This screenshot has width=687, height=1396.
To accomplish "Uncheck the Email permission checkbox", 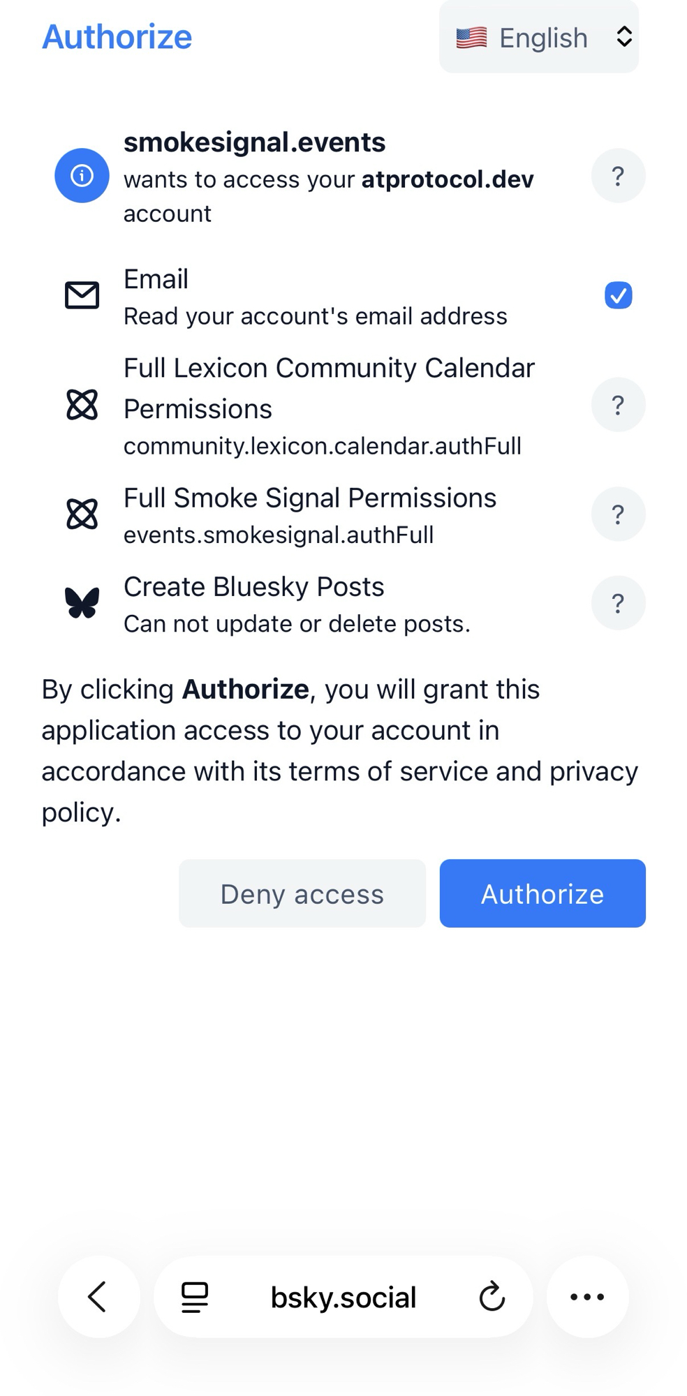I will [x=618, y=295].
